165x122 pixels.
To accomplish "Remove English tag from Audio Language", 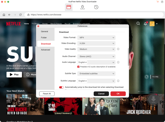I will click(x=86, y=62).
